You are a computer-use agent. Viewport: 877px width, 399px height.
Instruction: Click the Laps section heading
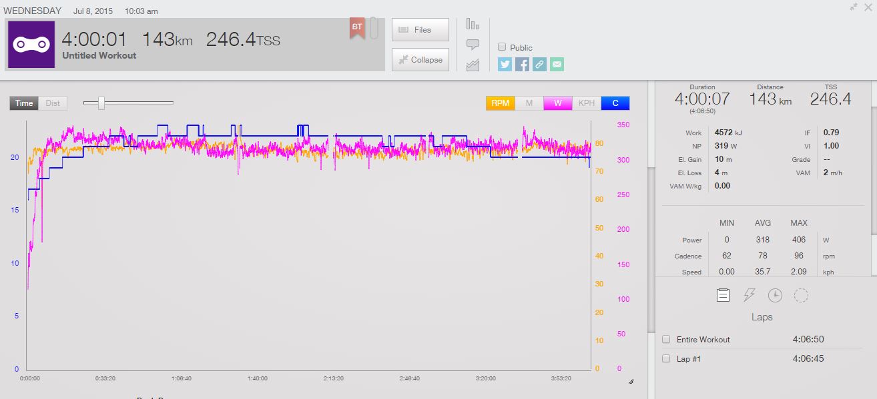762,317
